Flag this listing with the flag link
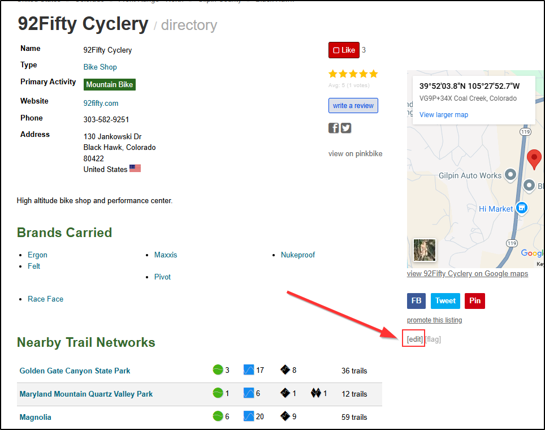Screen dimensions: 545x430 pyautogui.click(x=433, y=339)
